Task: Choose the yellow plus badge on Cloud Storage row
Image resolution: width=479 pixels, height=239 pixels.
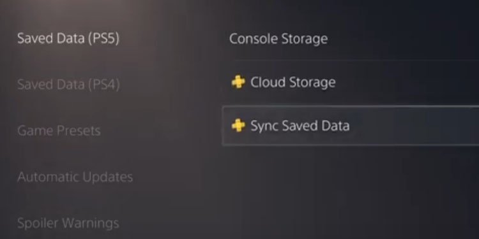Action: (238, 82)
